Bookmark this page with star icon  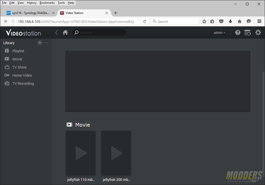click(x=204, y=21)
